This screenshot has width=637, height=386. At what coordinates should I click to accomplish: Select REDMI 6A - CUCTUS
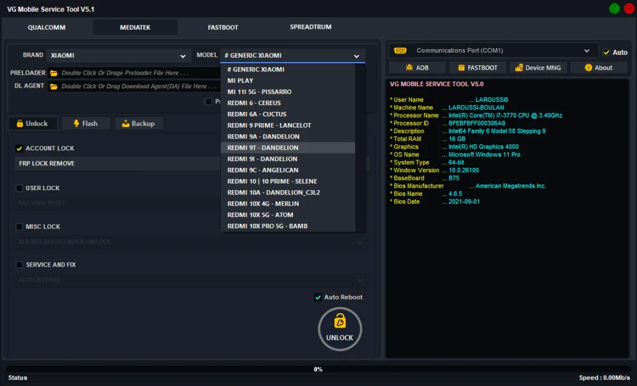(x=287, y=114)
